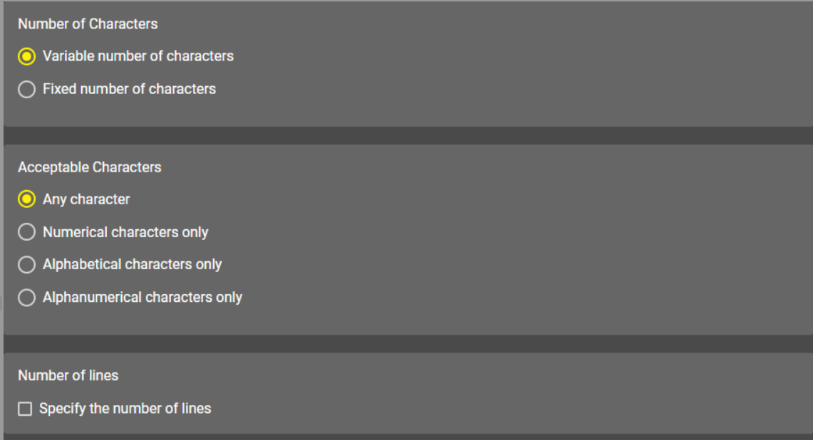Click the 'Alphanumerical characters only' label text

(x=142, y=298)
